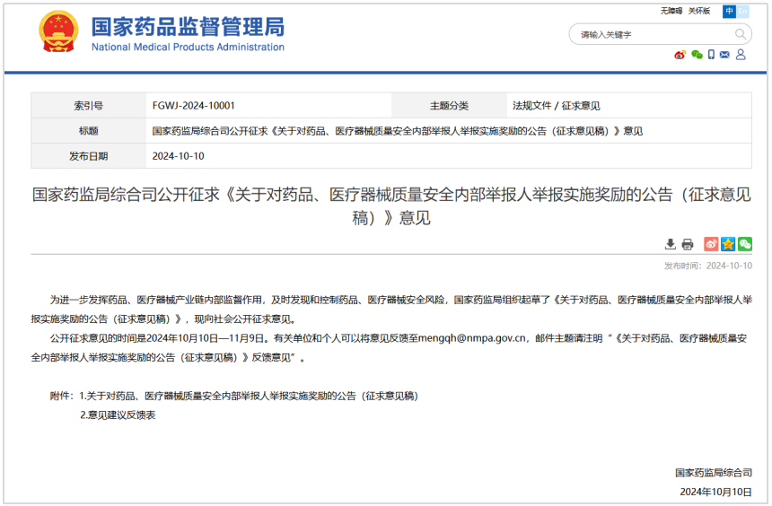This screenshot has width=772, height=506.
Task: Open the mobile phone version icon
Action: coord(711,55)
